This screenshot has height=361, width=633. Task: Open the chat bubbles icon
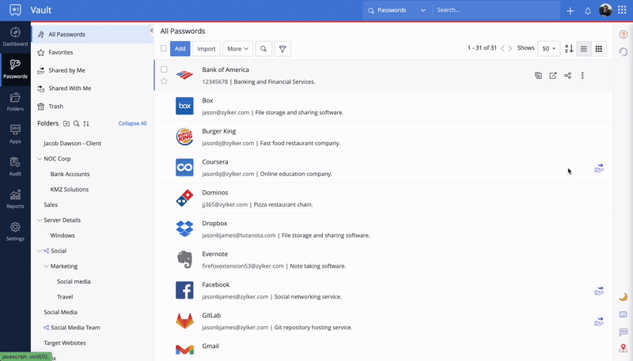coord(624,332)
